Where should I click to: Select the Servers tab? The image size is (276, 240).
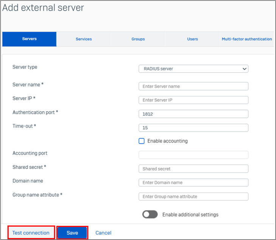pyautogui.click(x=30, y=39)
